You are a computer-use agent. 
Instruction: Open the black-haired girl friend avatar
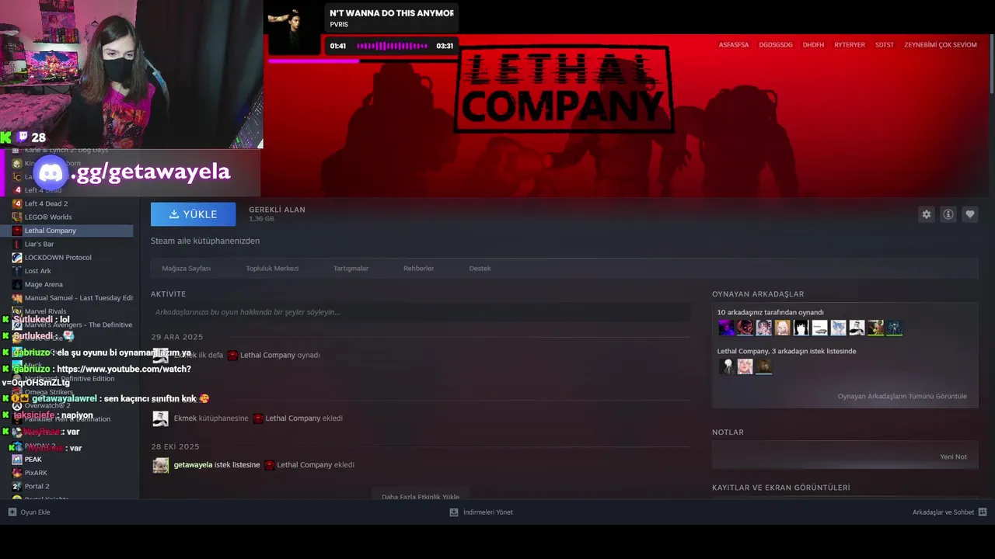coord(801,328)
